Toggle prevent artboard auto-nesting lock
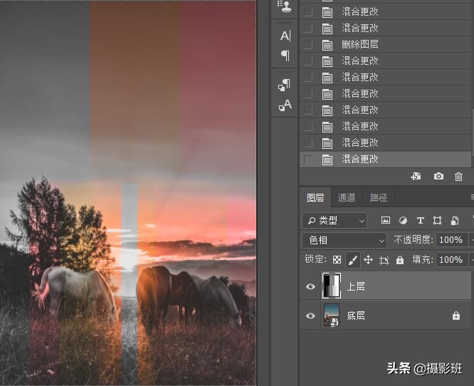Viewport: 474px width, 386px height. tap(384, 260)
